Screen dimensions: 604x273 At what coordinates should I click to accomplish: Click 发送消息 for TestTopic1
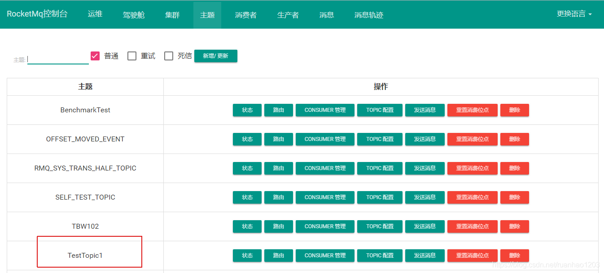[425, 256]
